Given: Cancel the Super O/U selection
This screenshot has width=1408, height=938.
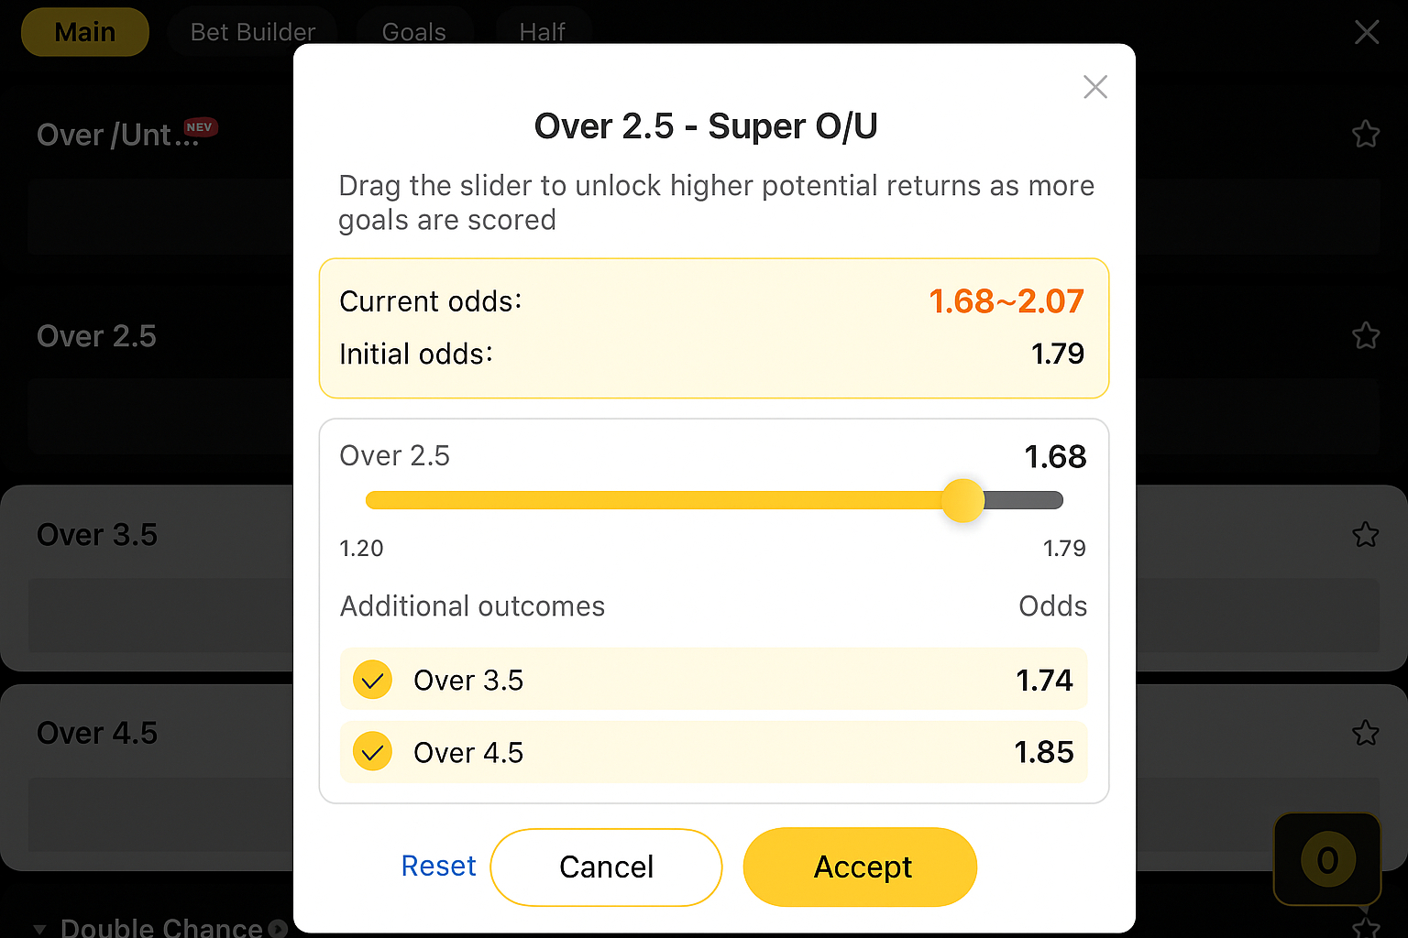Looking at the screenshot, I should [606, 867].
